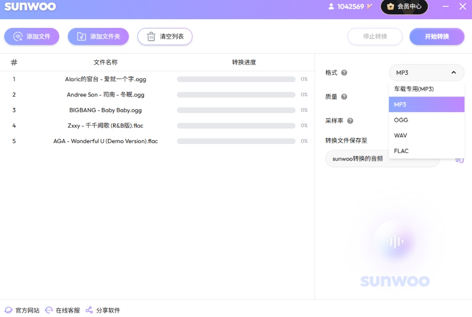
Task: Click the trash can clear list icon
Action: pyautogui.click(x=151, y=37)
